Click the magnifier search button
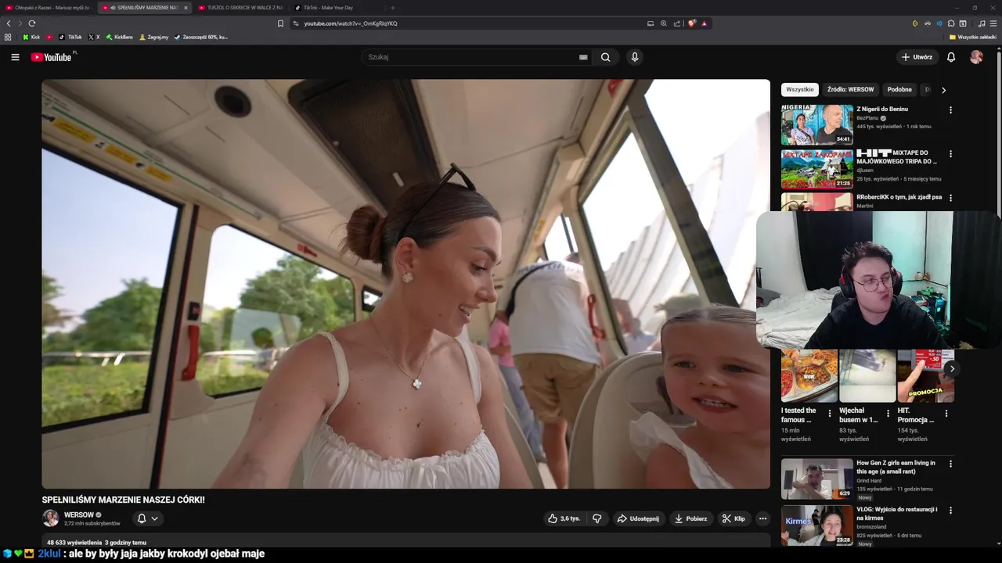This screenshot has width=1002, height=563. (606, 57)
